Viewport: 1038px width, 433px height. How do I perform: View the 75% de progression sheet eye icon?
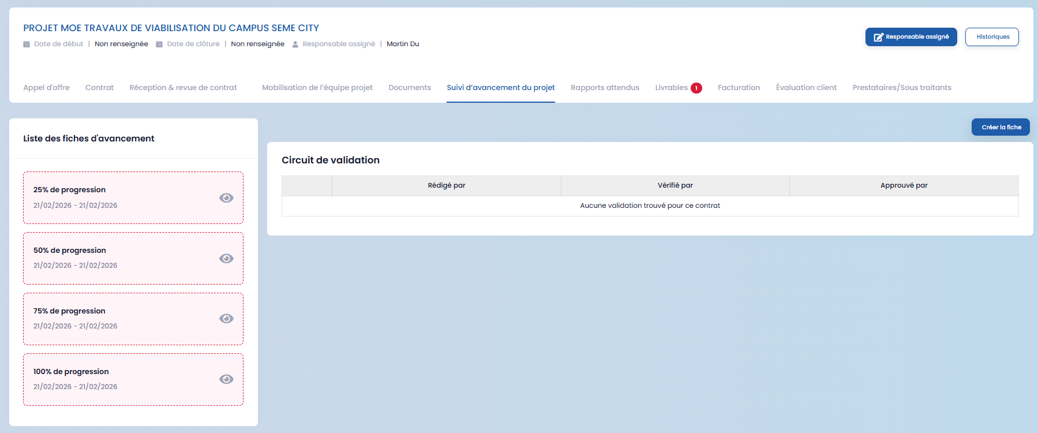pyautogui.click(x=226, y=319)
